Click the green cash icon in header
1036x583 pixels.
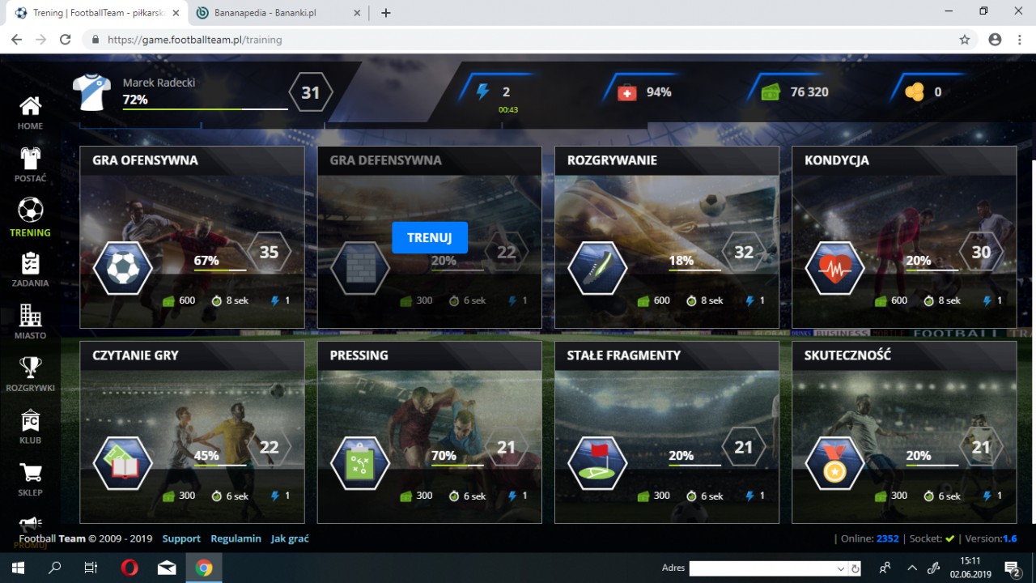pos(771,92)
